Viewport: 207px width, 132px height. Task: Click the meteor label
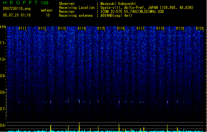pyautogui.click(x=47, y=10)
